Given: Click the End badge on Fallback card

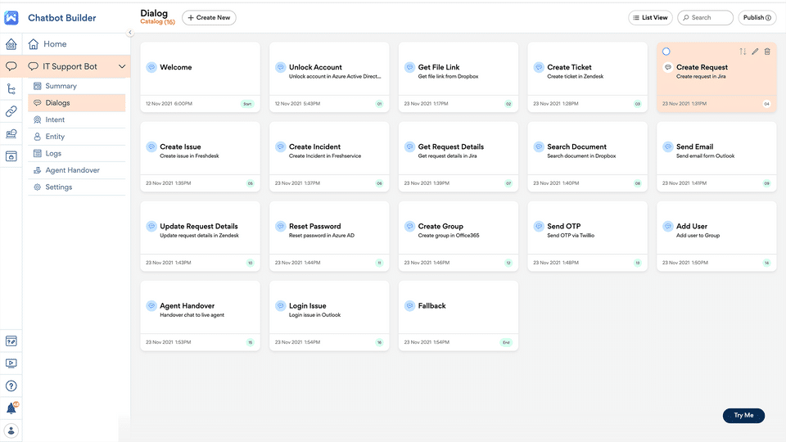Looking at the screenshot, I should 506,342.
